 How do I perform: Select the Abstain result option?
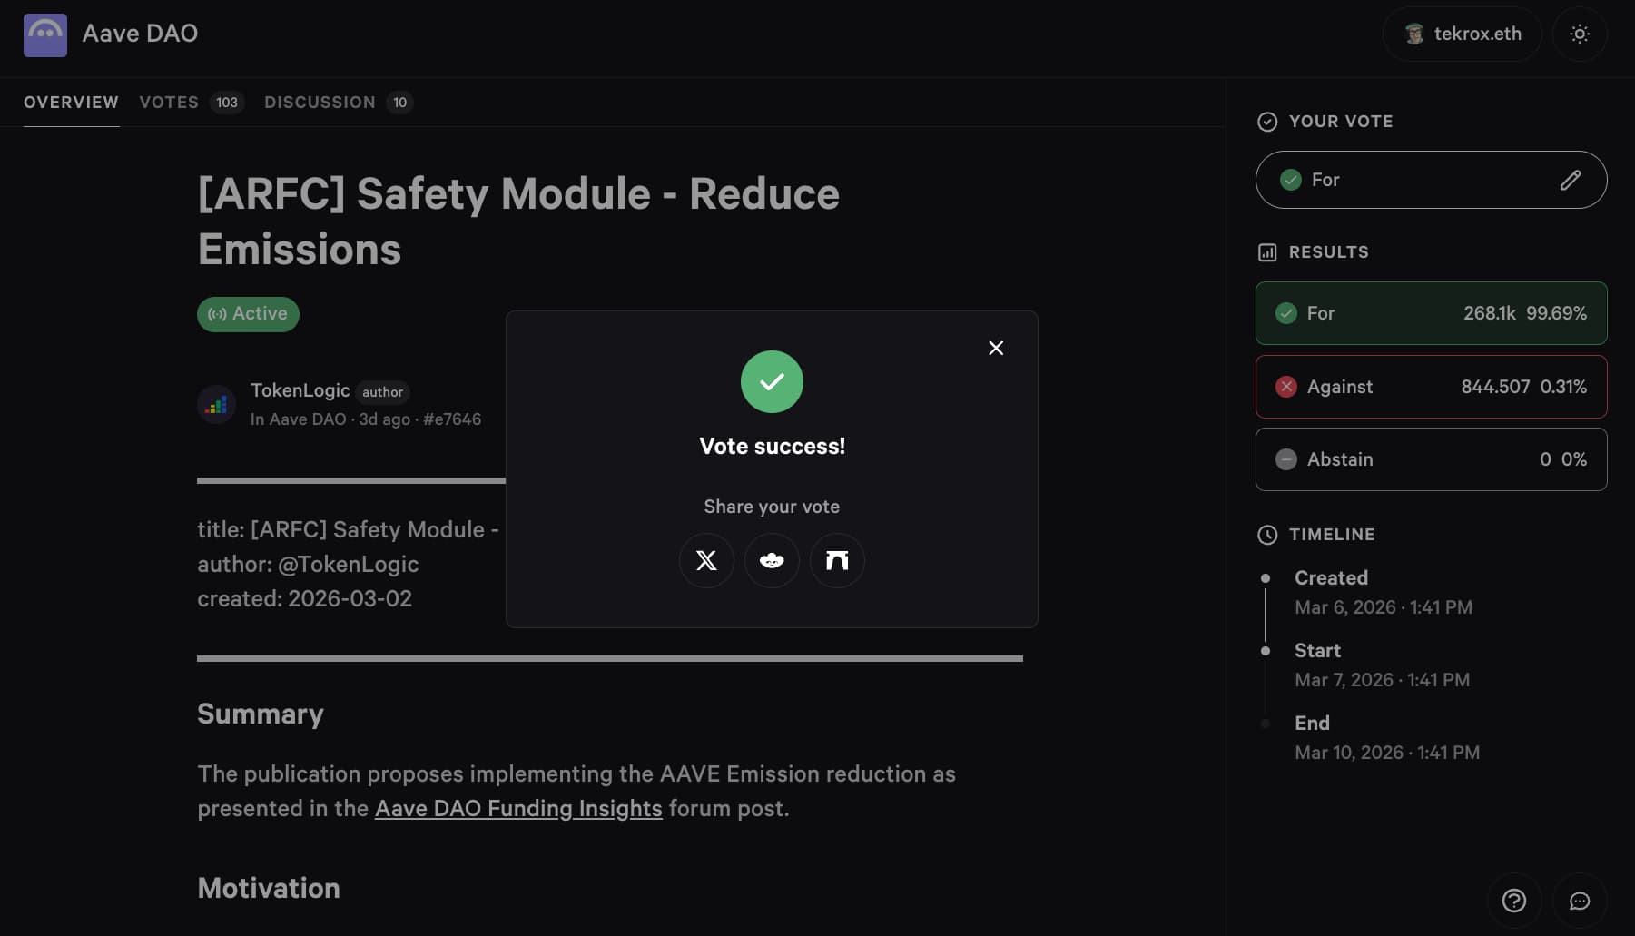(1431, 459)
